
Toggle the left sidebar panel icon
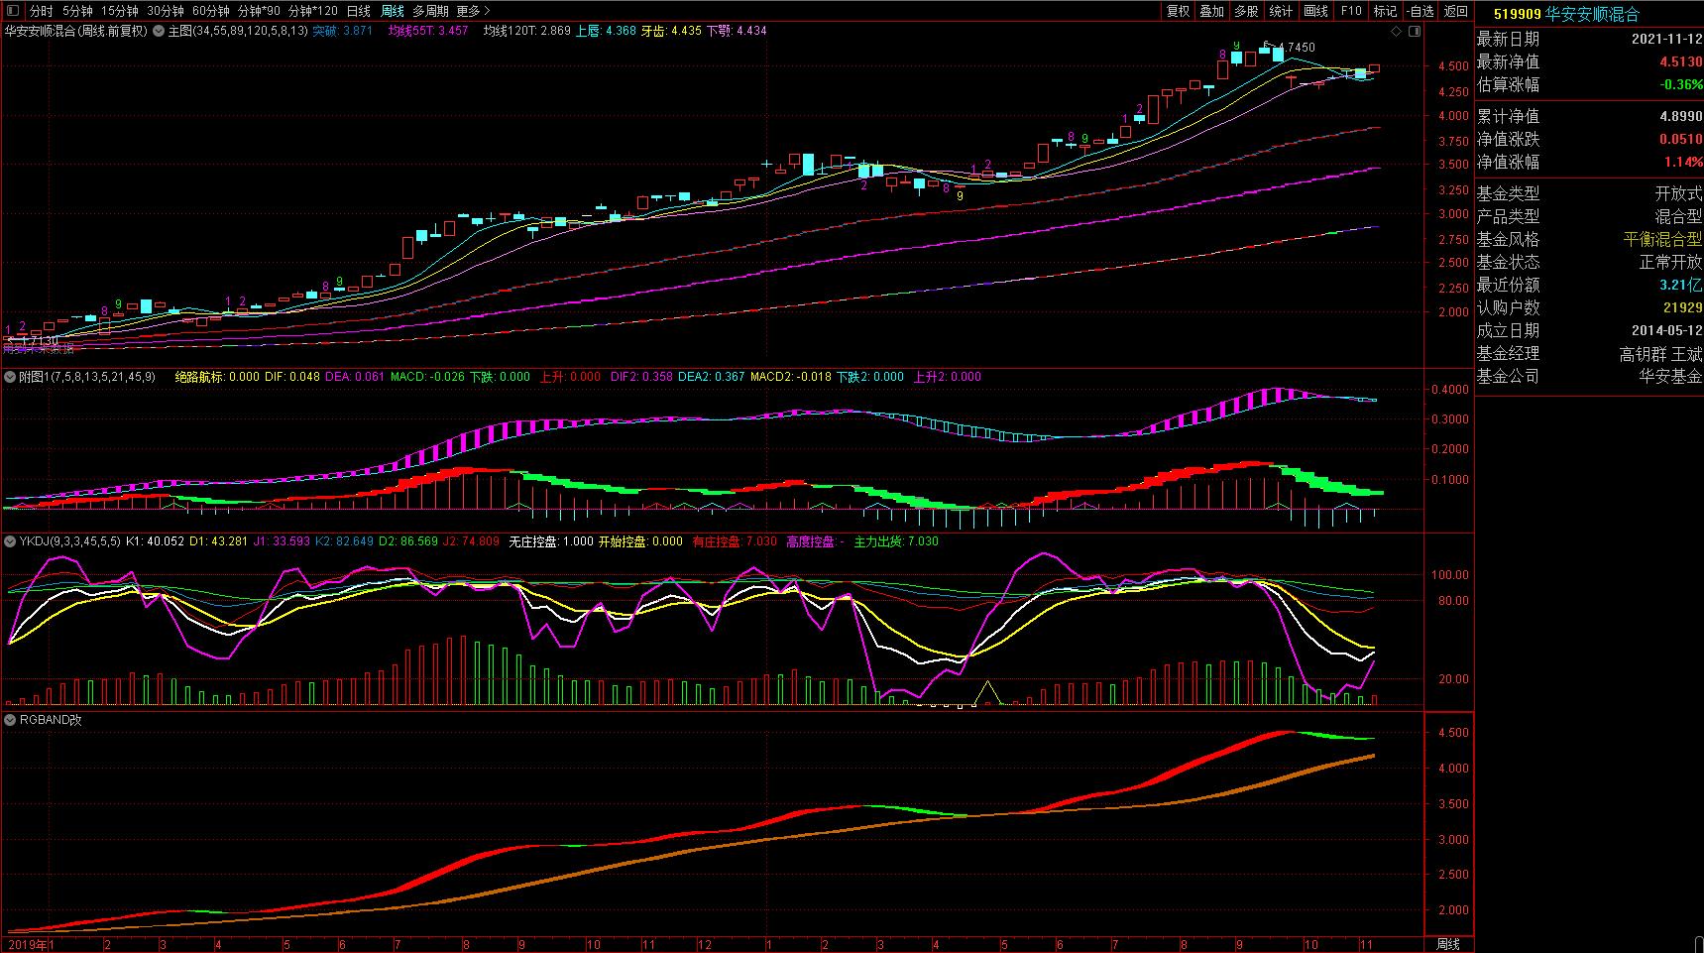click(12, 11)
